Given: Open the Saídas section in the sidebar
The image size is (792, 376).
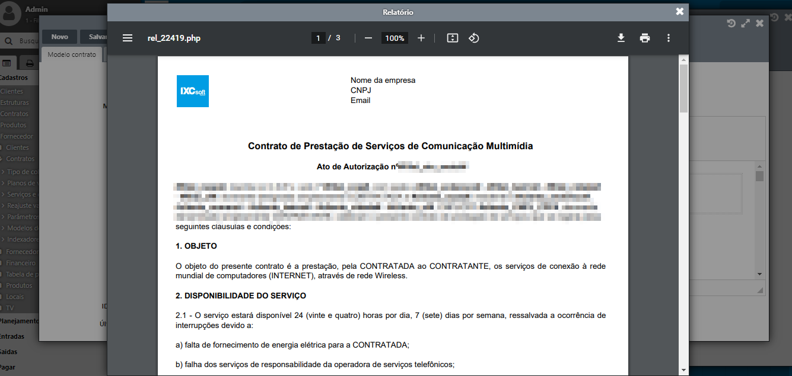Looking at the screenshot, I should point(9,352).
